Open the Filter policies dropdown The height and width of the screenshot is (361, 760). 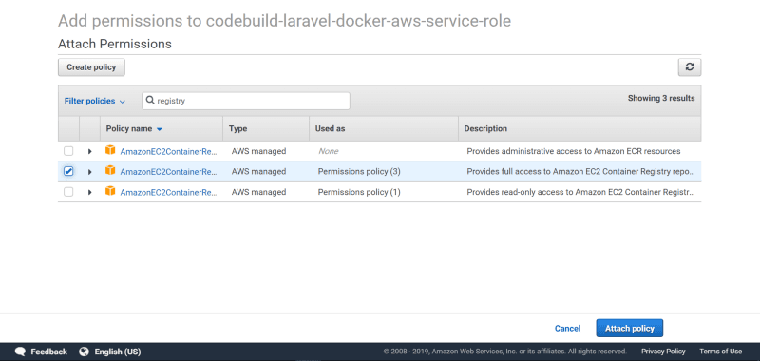tap(94, 101)
